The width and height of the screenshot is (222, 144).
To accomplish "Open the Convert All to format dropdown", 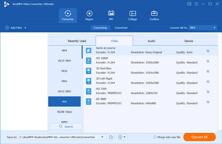I will [203, 28].
